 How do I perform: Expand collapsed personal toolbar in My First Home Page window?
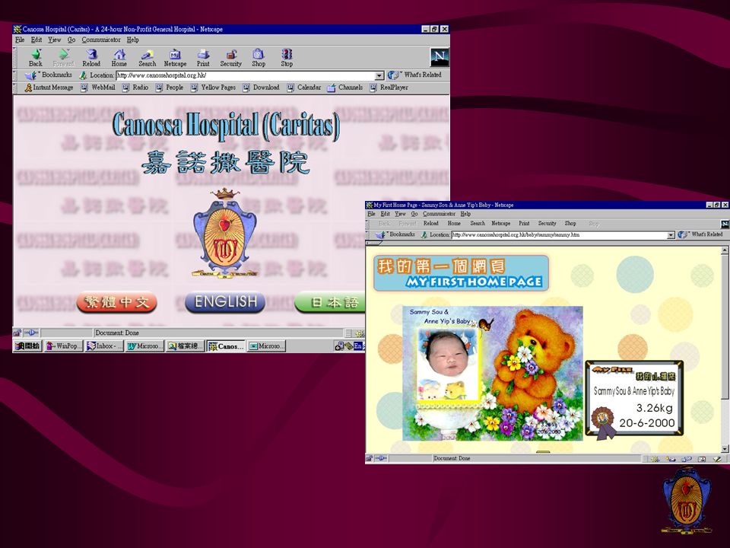click(x=374, y=243)
